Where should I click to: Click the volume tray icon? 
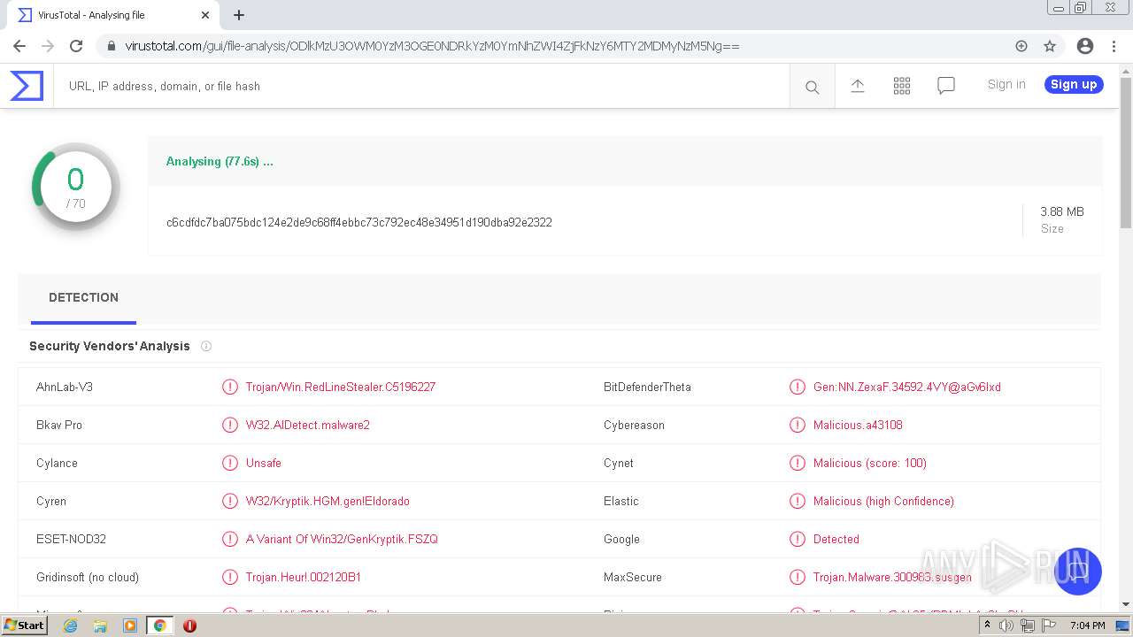[x=1006, y=625]
